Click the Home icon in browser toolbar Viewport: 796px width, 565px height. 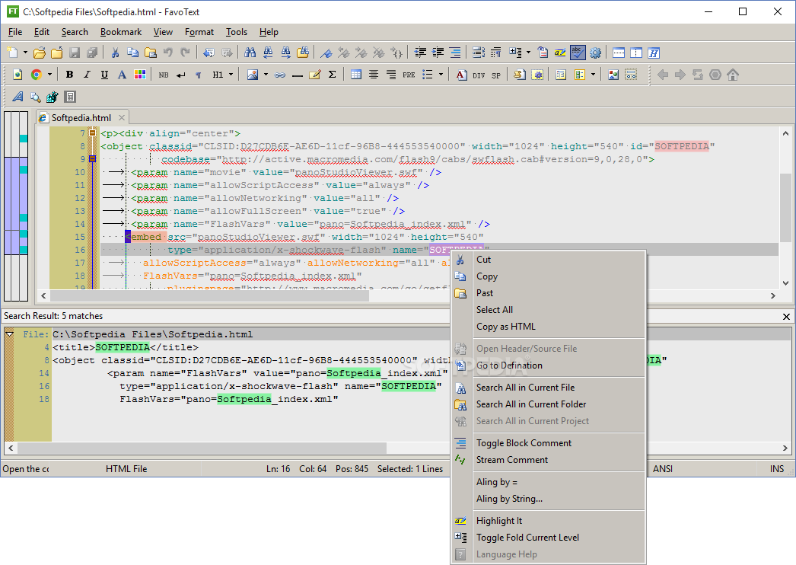(733, 75)
